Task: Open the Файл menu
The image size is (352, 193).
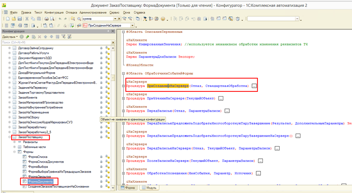Action: [x=13, y=13]
